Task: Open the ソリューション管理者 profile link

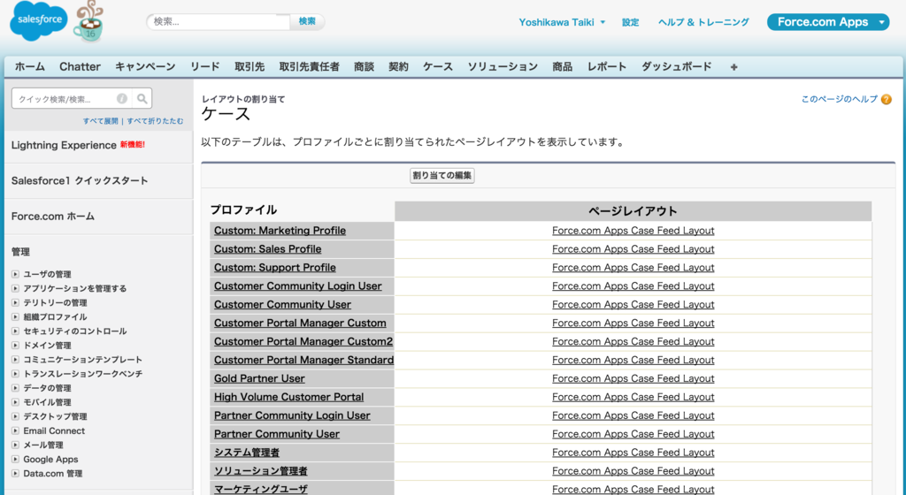Action: click(261, 471)
